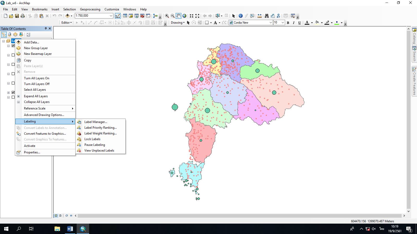Open the Add Data tool on Standard toolbar
This screenshot has height=234, width=417.
pos(68,16)
